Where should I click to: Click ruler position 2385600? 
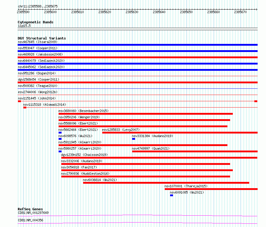tap(51, 12)
